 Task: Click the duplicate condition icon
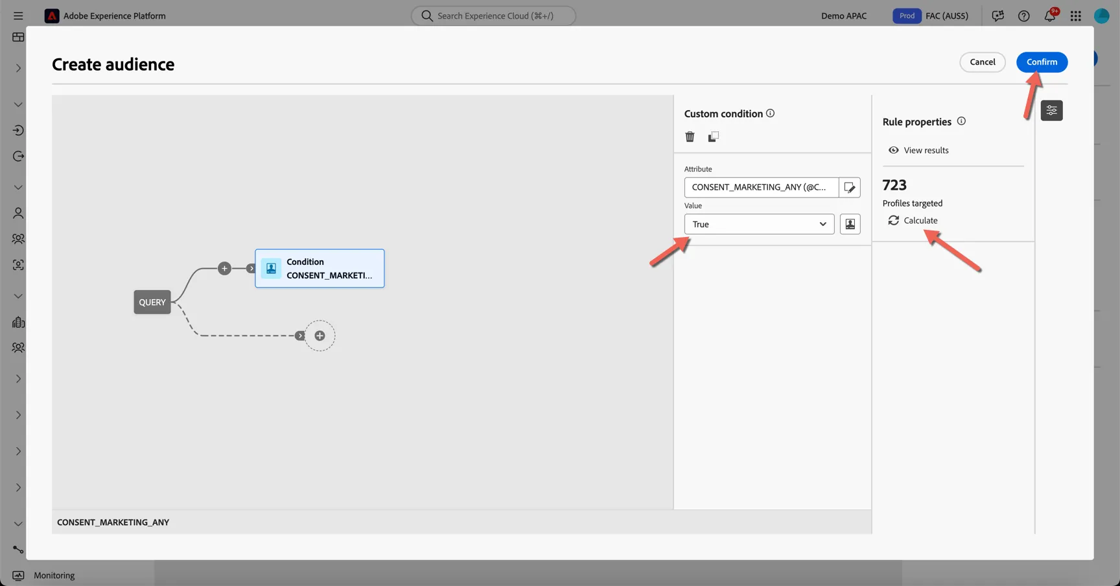coord(713,137)
